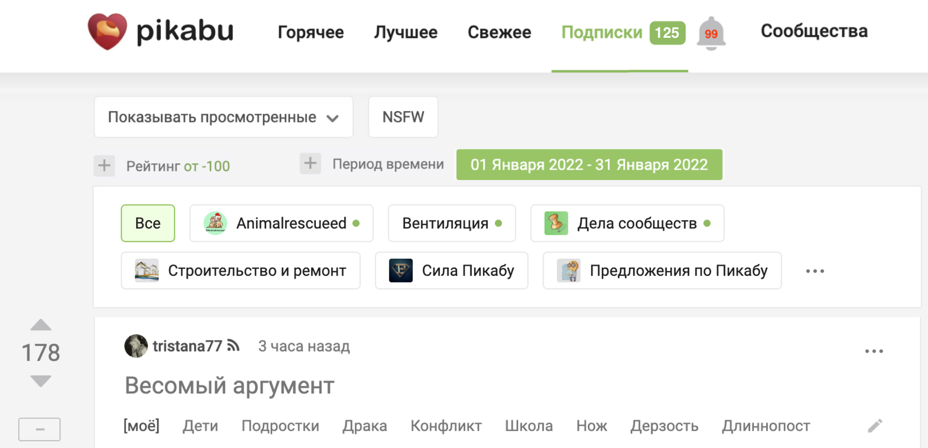Click the pencil edit-tags icon

point(875,426)
